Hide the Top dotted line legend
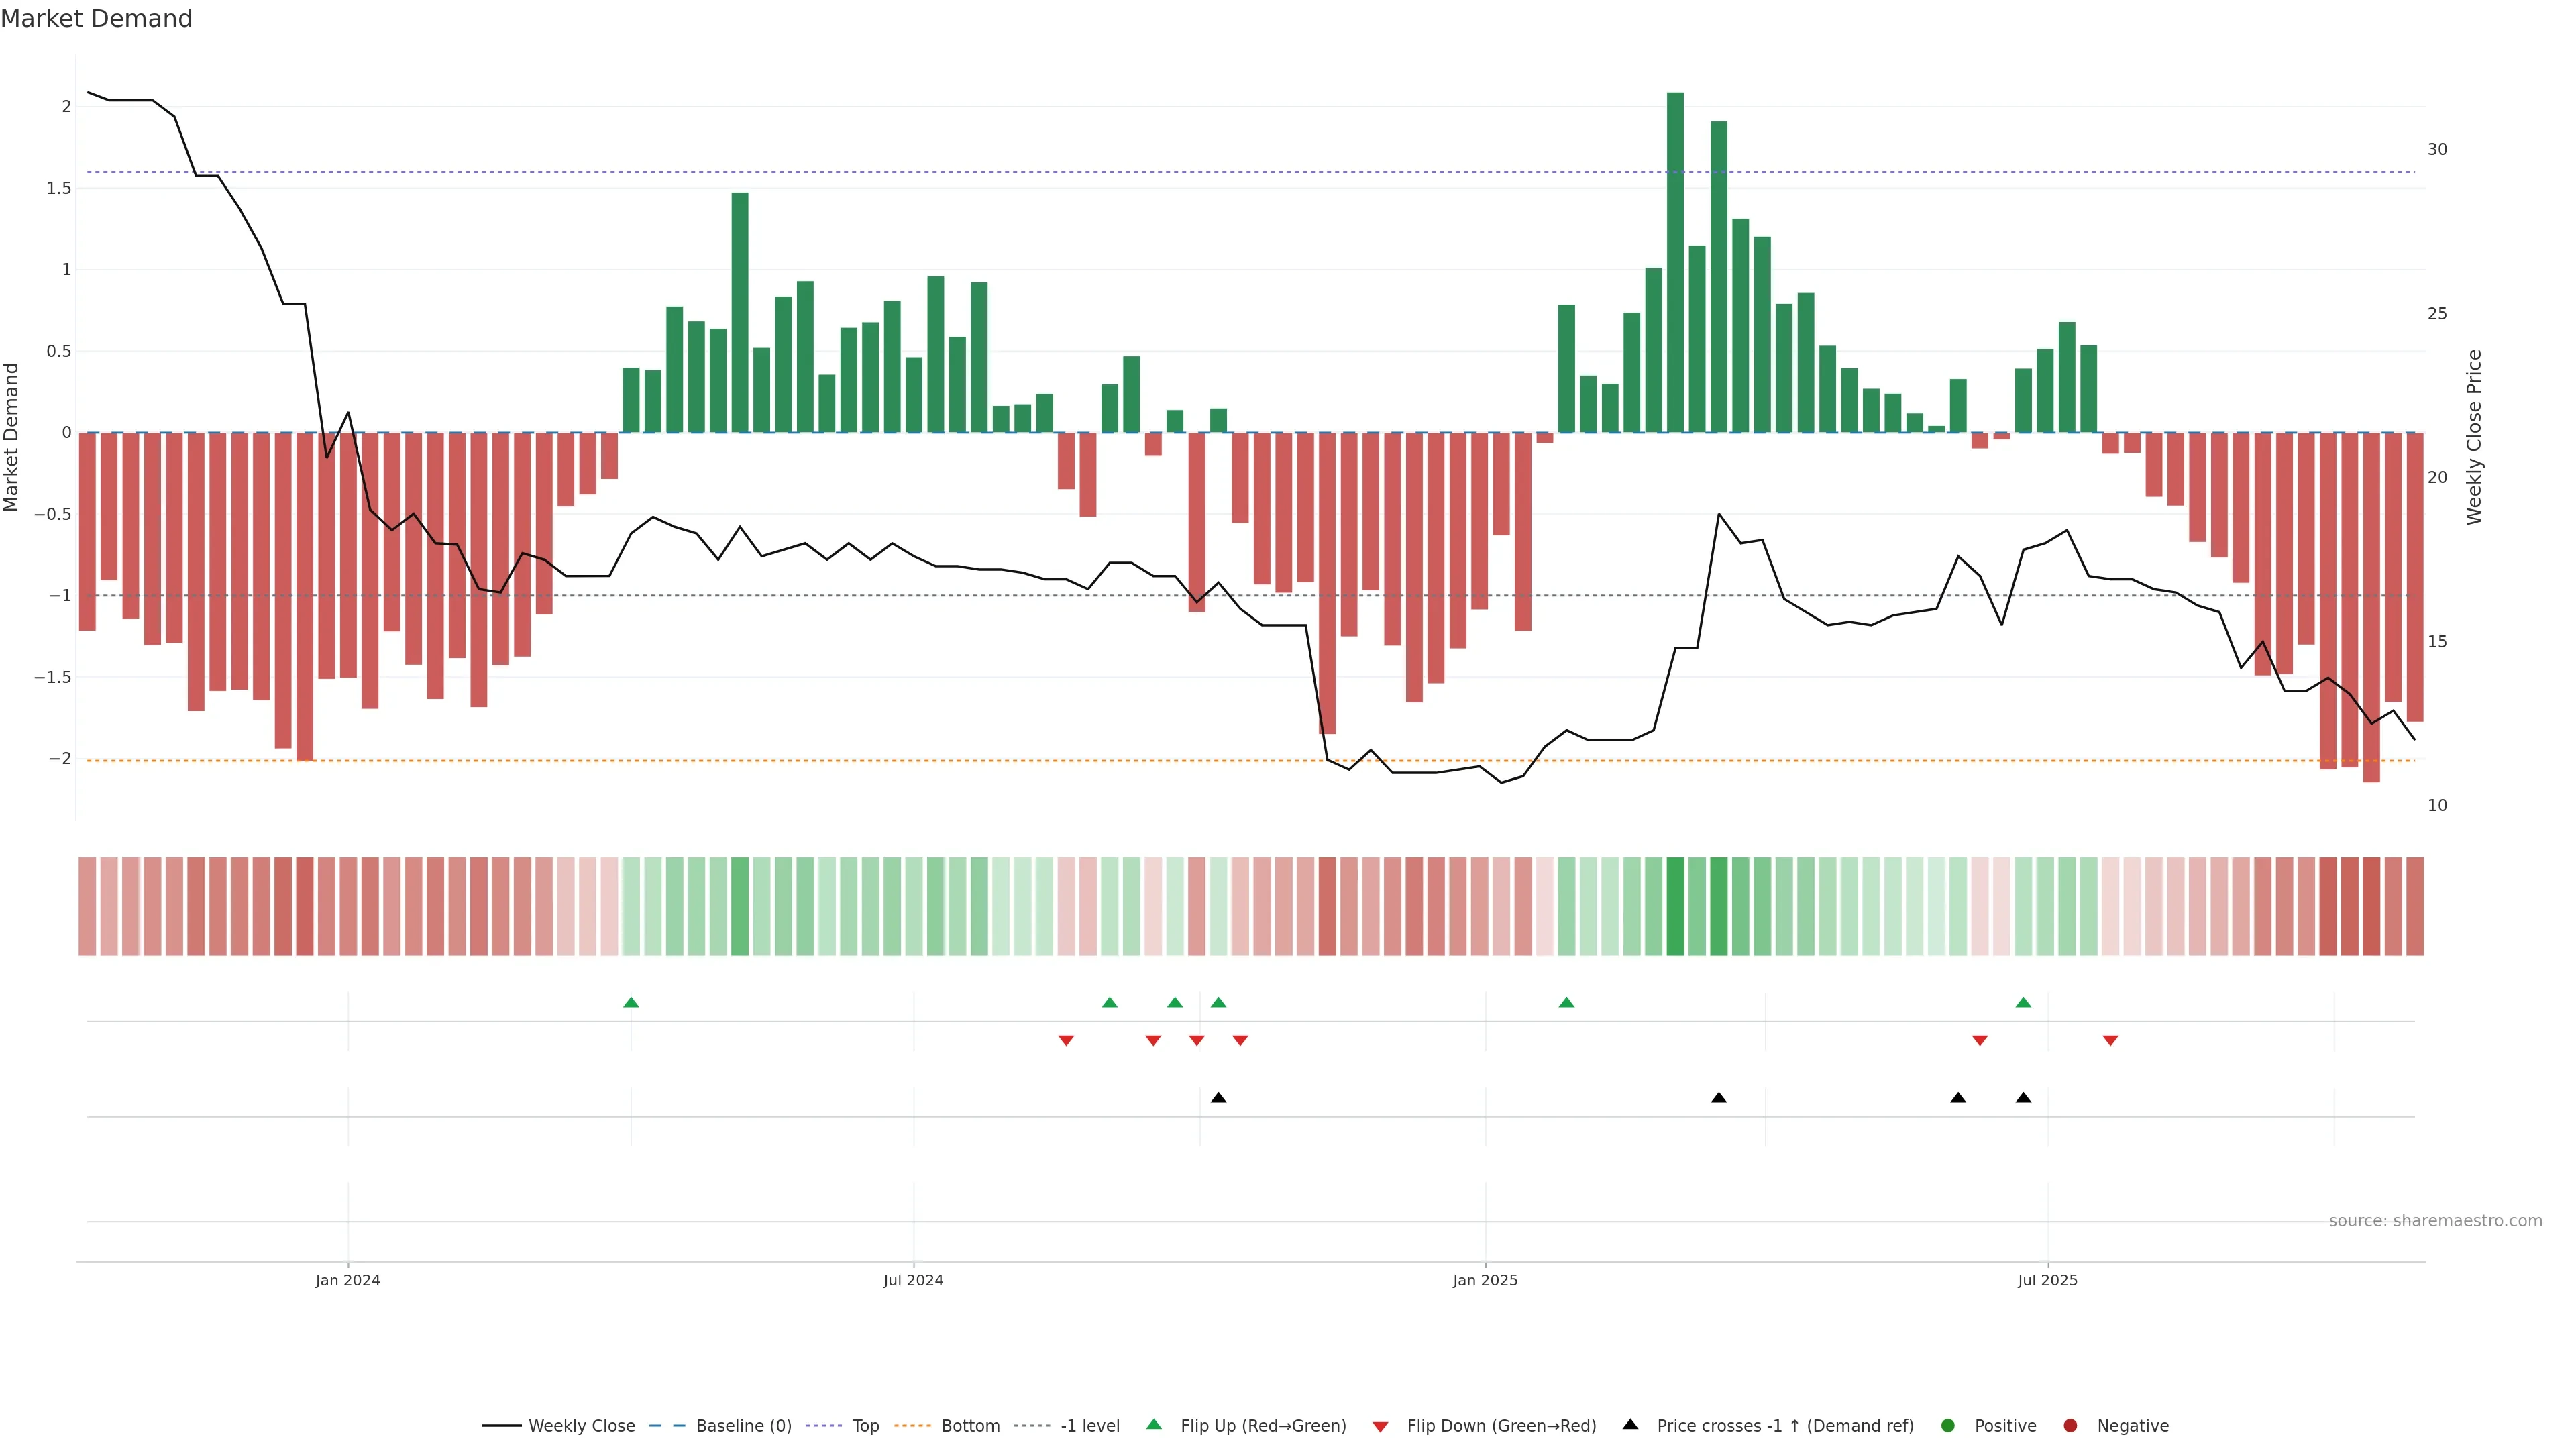2576x1449 pixels. coord(865,1426)
